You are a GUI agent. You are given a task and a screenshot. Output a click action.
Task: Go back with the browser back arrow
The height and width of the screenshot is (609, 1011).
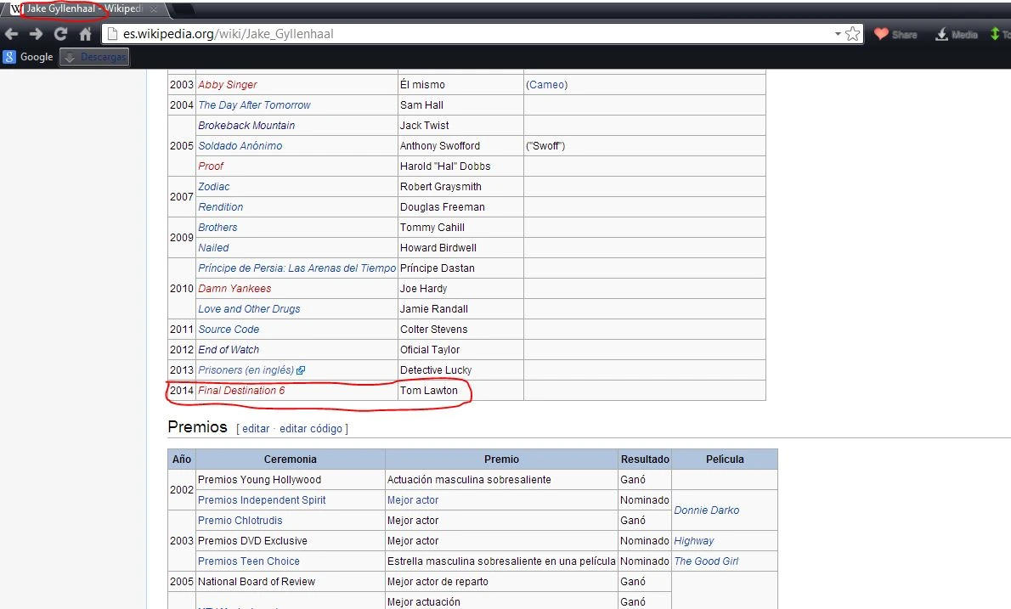coord(12,34)
